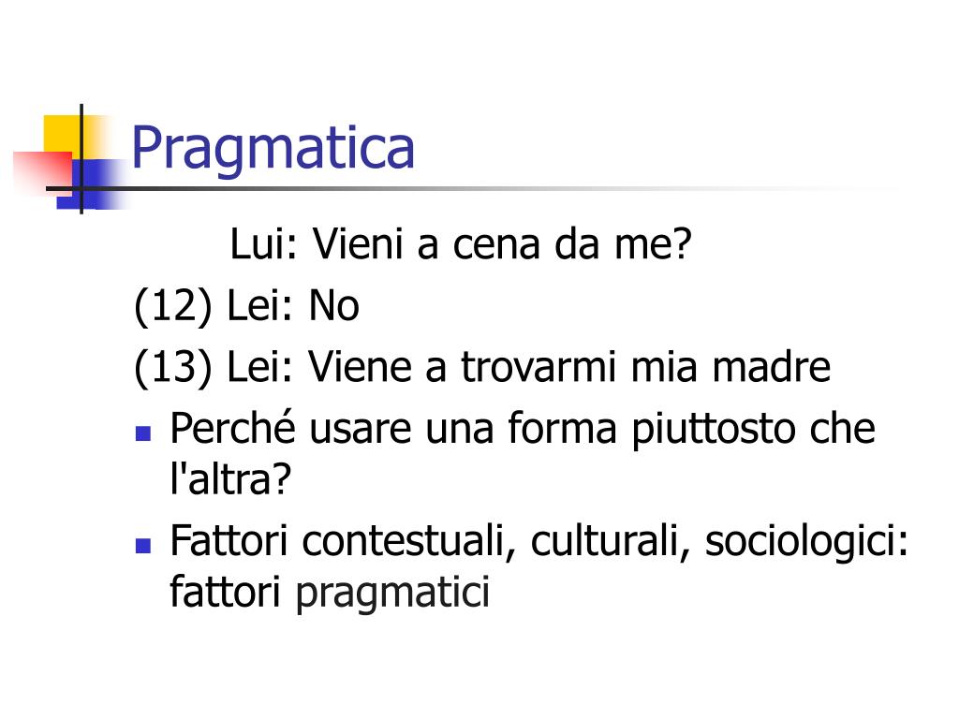959x719 pixels.
Task: Click the word 'Perché'
Action: point(232,427)
